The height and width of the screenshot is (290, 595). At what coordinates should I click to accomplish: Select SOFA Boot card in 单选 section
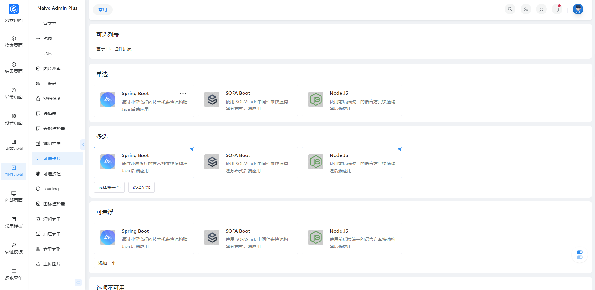pos(248,100)
